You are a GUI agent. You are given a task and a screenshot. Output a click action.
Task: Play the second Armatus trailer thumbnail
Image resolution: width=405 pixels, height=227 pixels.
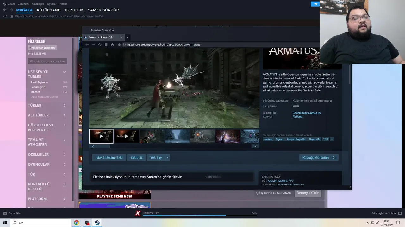126,136
